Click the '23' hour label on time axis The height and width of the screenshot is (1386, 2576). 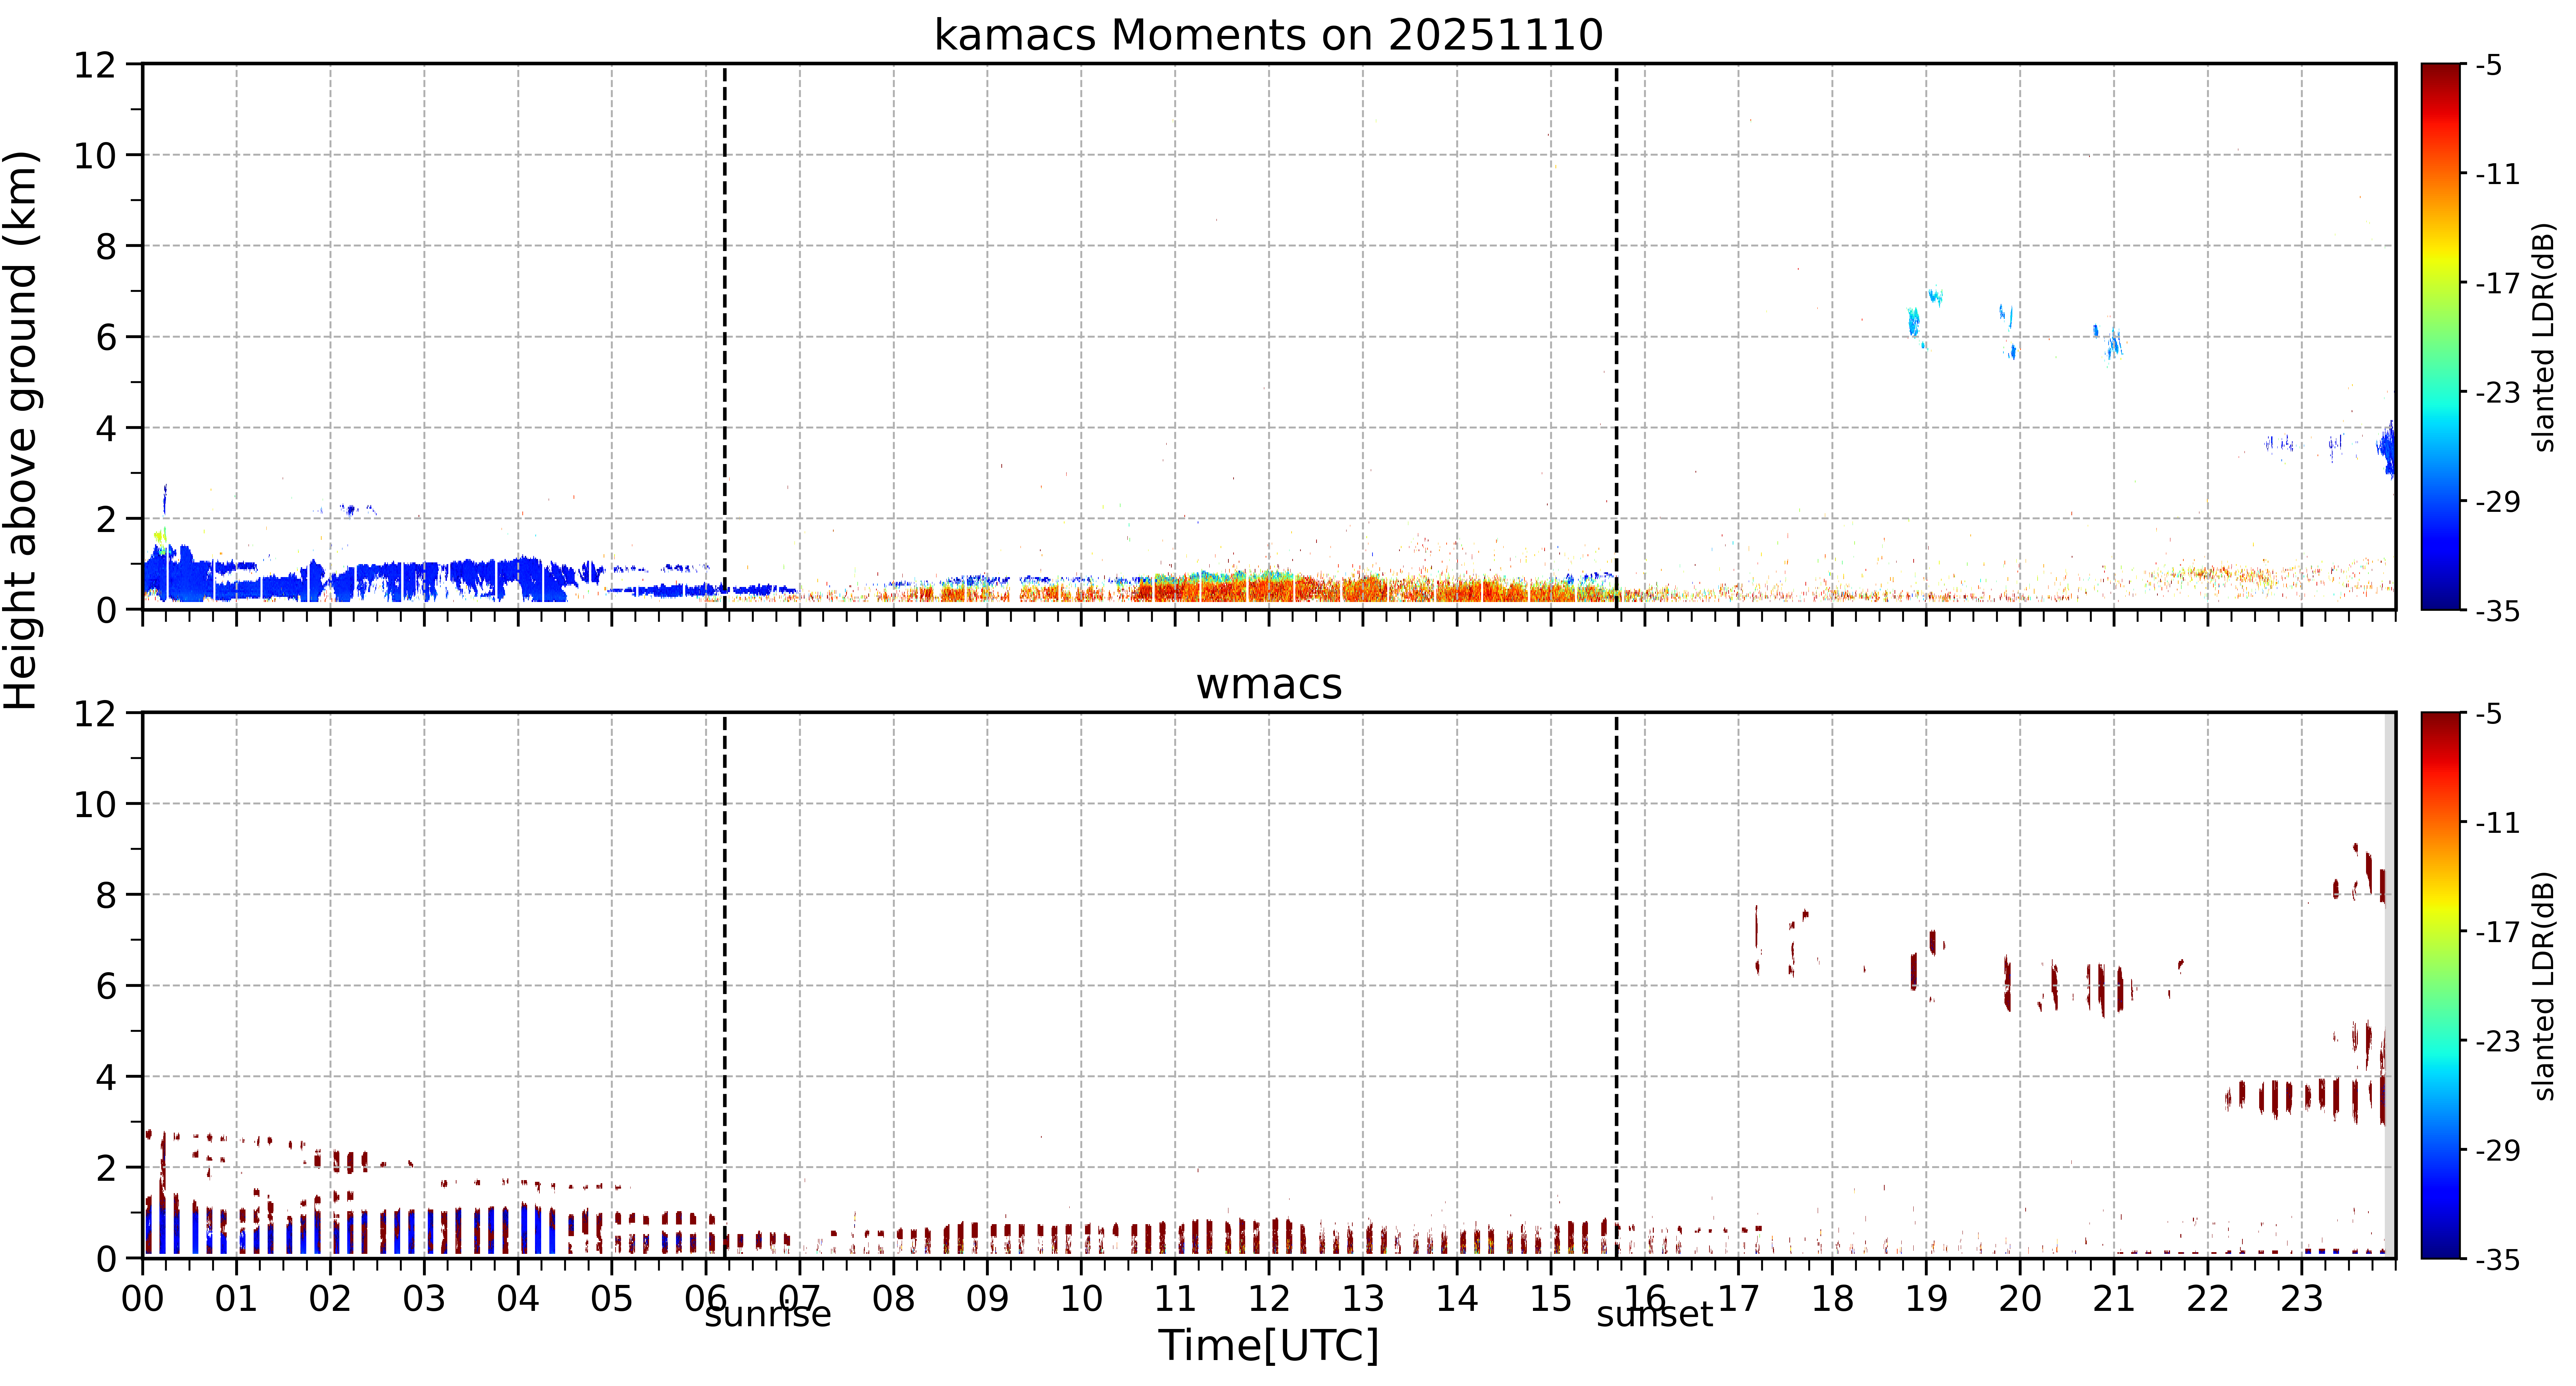point(2301,1299)
